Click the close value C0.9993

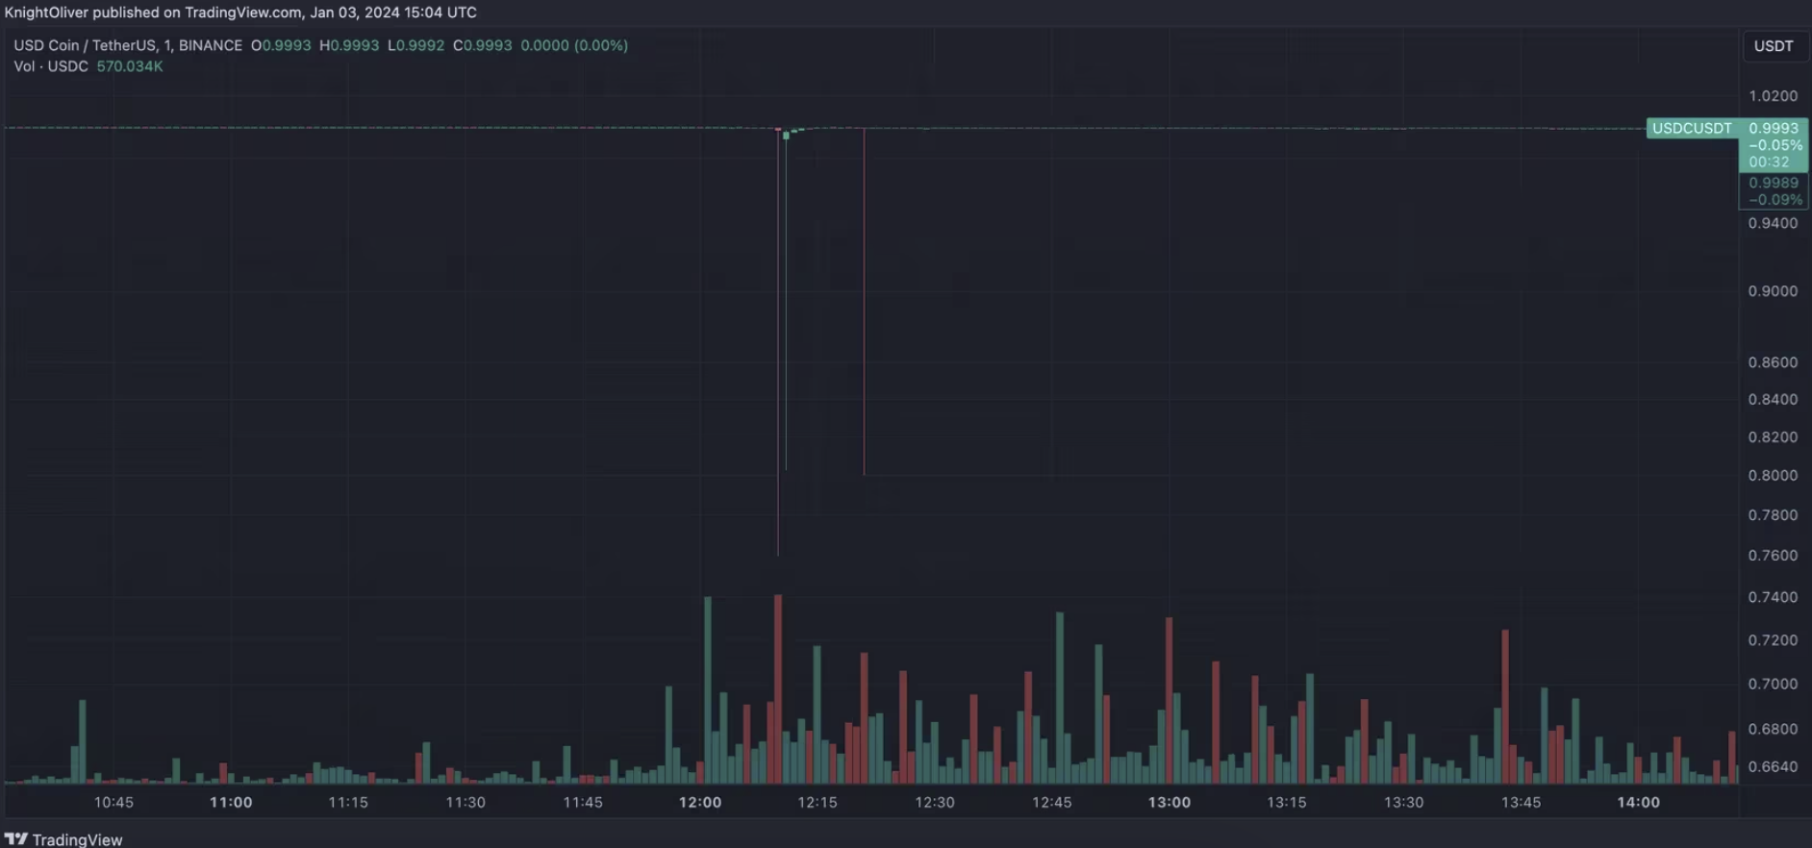[482, 45]
